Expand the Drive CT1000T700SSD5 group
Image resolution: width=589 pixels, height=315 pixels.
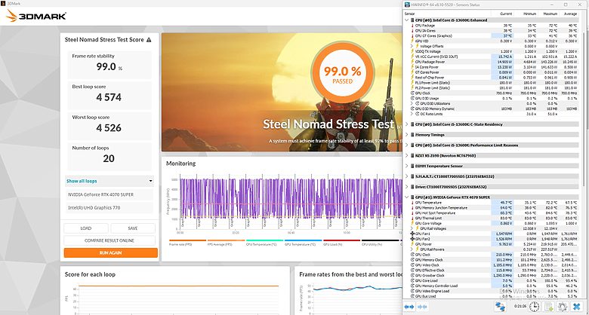pyautogui.click(x=407, y=187)
